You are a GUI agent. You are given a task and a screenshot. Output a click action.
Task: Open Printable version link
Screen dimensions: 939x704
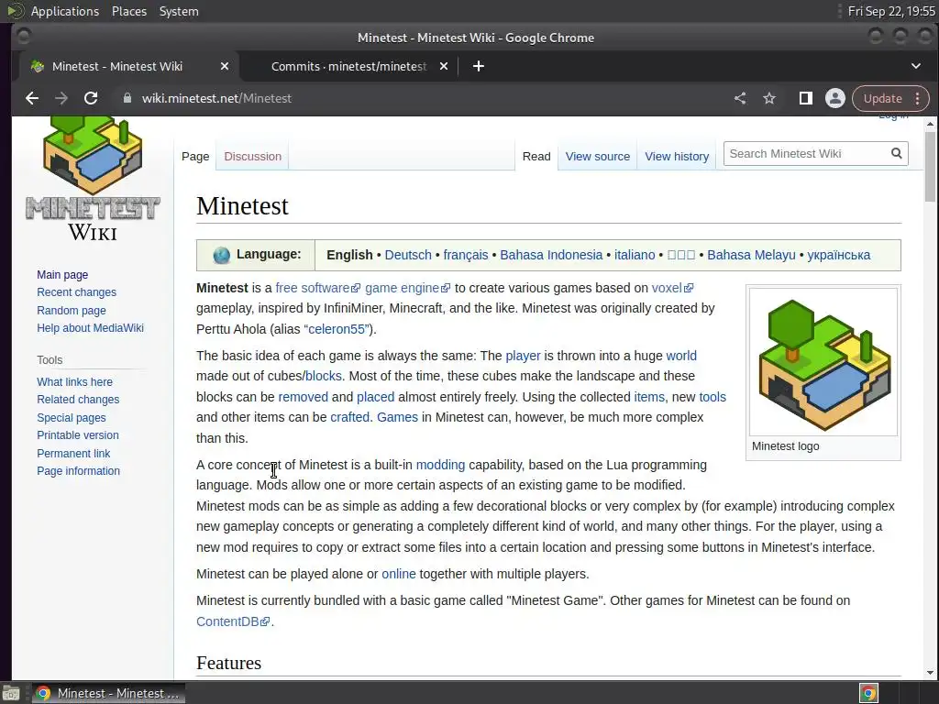click(x=77, y=435)
